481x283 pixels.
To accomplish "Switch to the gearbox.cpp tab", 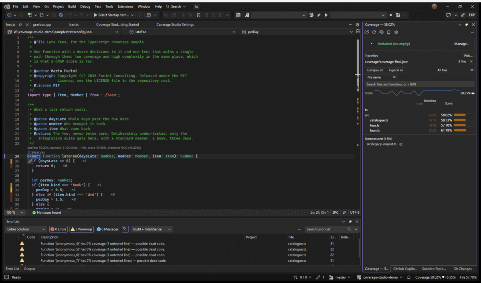I will click(x=42, y=24).
